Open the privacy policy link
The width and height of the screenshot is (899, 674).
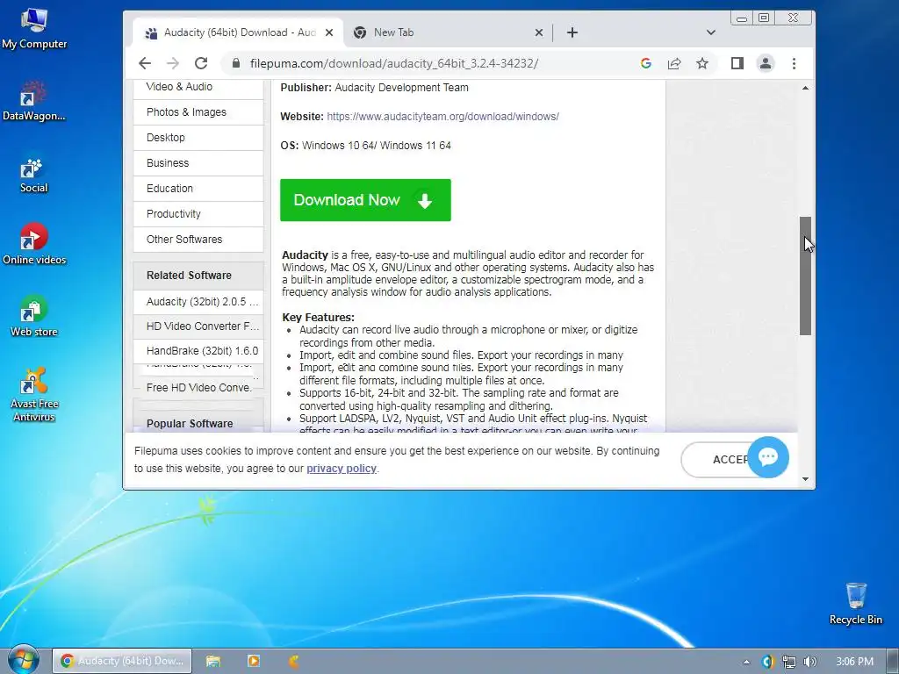(342, 469)
